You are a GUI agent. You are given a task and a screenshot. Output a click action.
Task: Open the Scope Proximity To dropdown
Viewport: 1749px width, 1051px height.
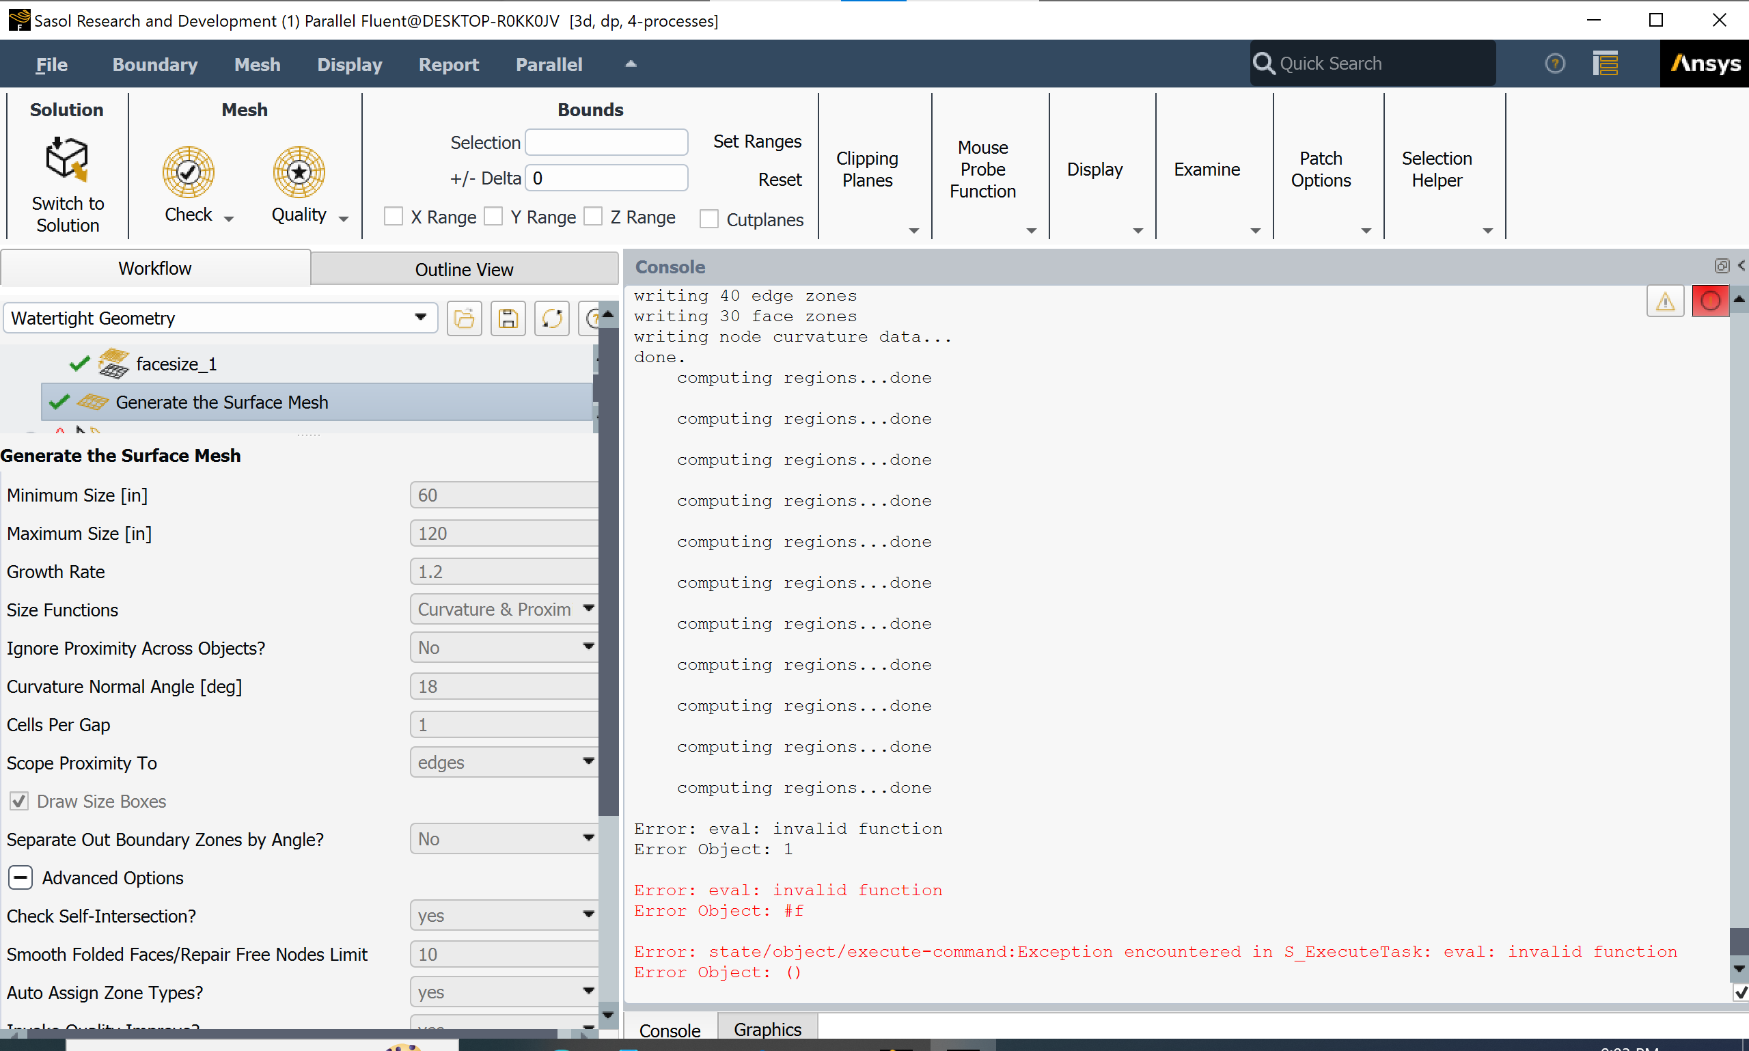coord(504,762)
